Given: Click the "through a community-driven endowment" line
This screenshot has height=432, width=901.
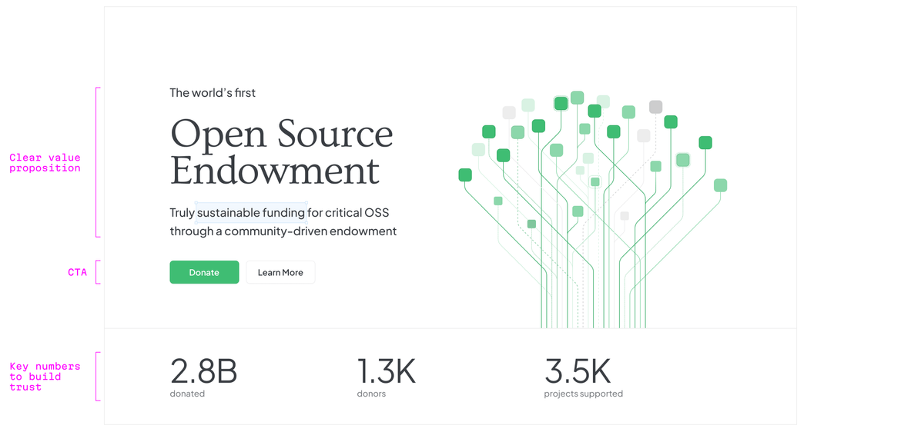Looking at the screenshot, I should [x=283, y=231].
